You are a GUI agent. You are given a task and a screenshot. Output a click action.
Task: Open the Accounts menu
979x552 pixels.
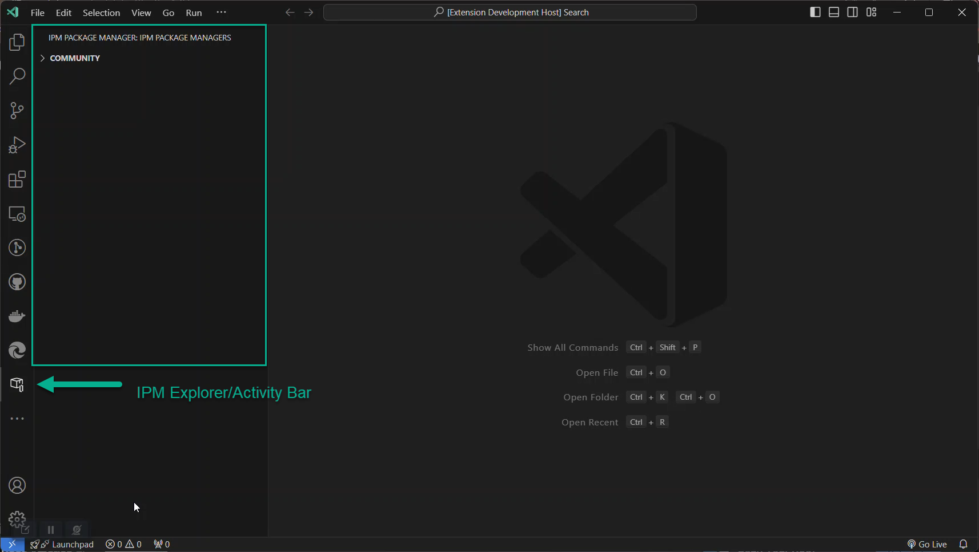coord(17,486)
